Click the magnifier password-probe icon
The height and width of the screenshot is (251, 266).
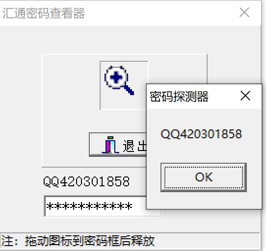[x=119, y=80]
